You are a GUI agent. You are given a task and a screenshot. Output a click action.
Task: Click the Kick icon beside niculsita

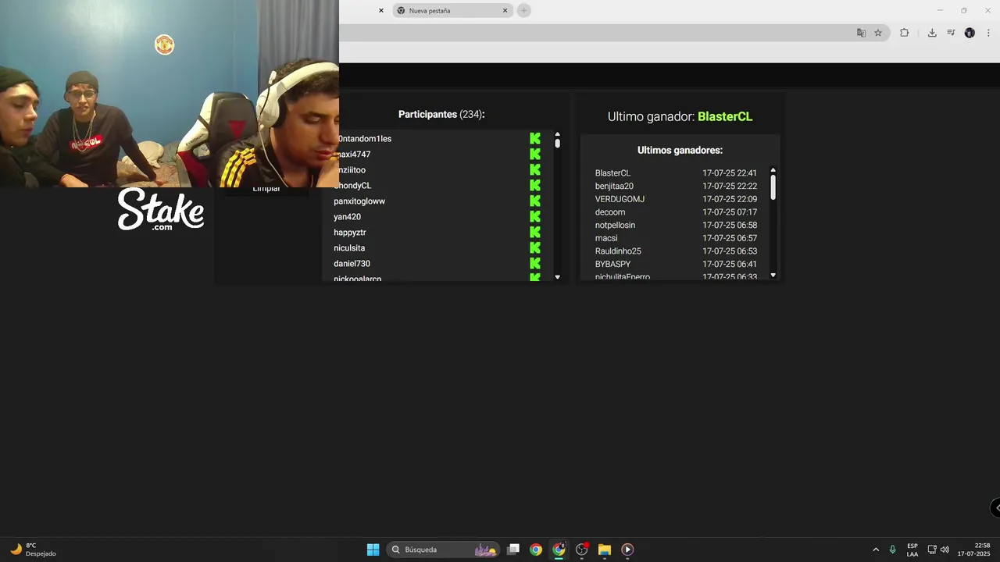[x=535, y=247]
